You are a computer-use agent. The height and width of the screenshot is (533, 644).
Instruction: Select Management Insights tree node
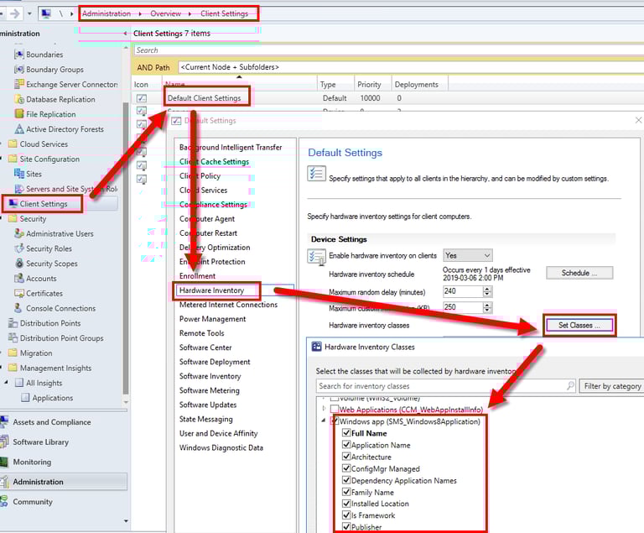tap(56, 368)
